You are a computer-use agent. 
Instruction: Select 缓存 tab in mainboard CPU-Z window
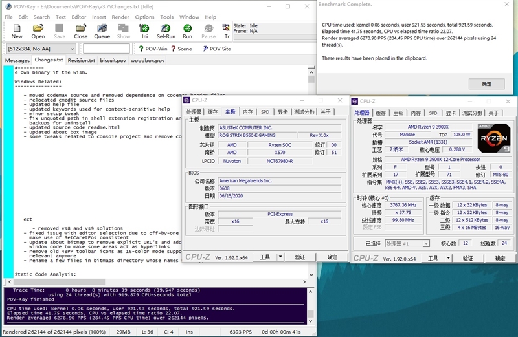click(x=212, y=112)
